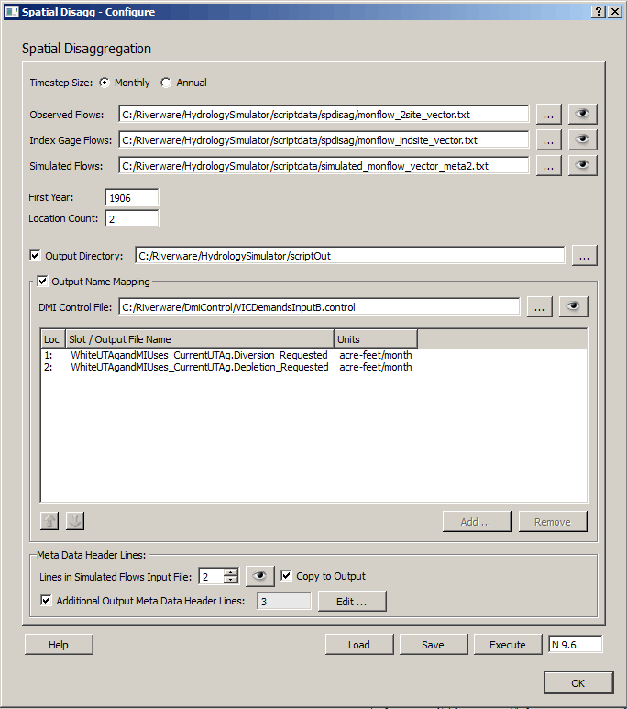Click acre-feet/month units in row 2
Viewport: 627px width, 709px height.
coord(376,367)
